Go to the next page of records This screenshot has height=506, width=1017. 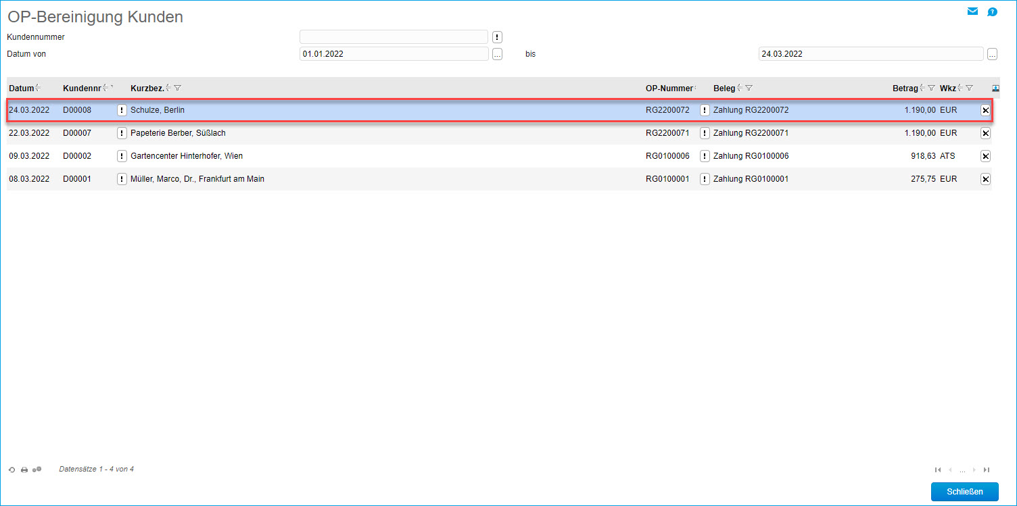974,470
